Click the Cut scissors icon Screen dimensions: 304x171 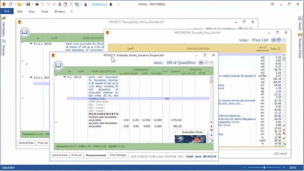coord(60,4)
